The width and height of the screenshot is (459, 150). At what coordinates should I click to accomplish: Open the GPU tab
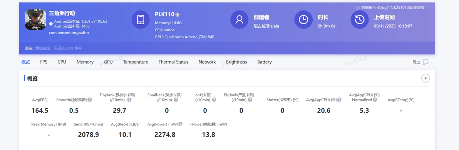[108, 62]
